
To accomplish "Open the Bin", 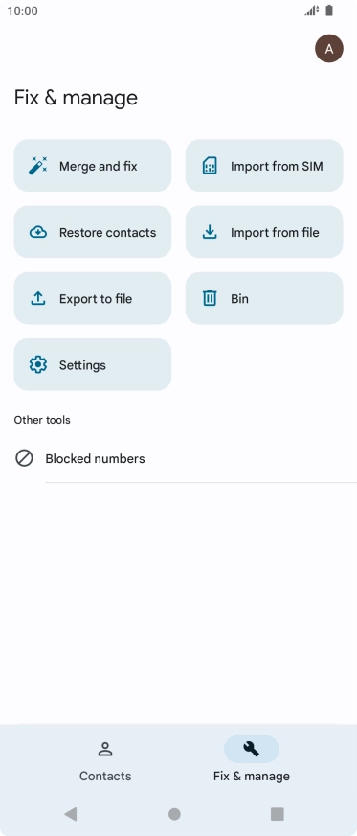I will pos(264,298).
